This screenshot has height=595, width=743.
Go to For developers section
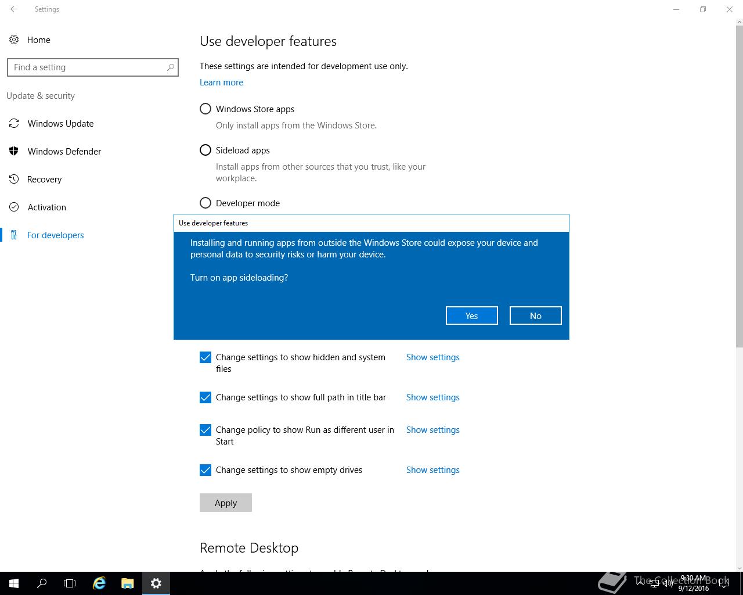(55, 235)
